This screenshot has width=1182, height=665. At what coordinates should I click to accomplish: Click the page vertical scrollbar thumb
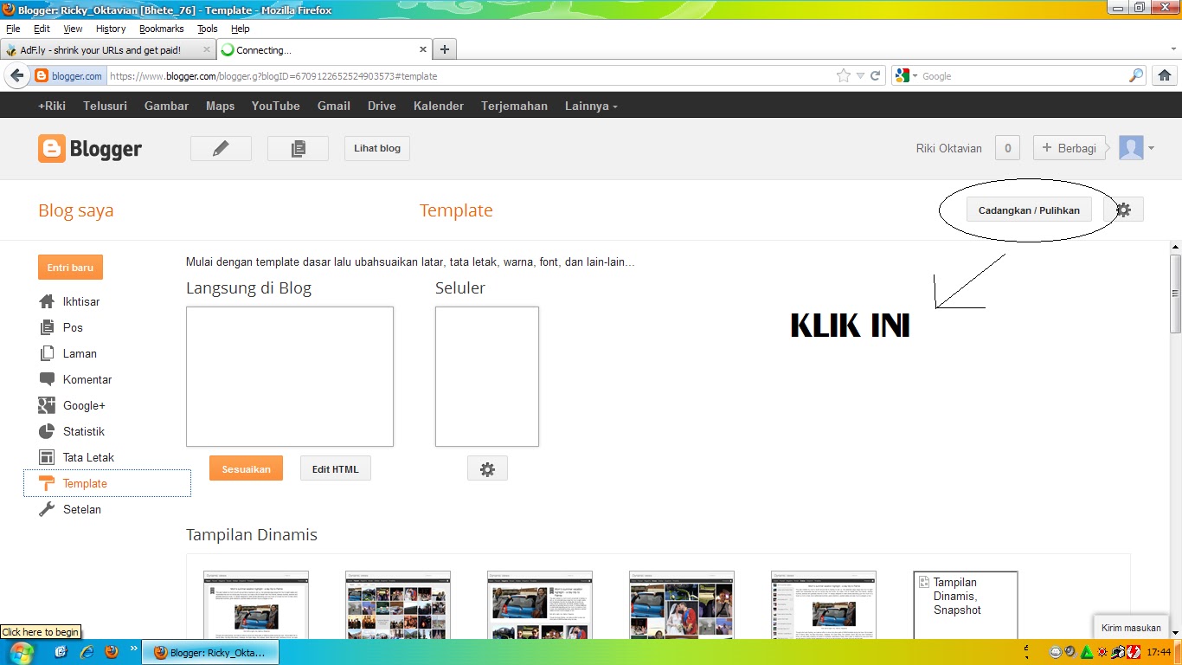1175,294
